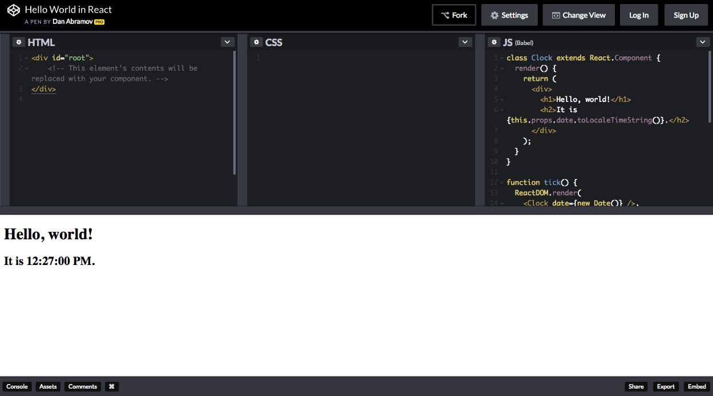Open CSS editor settings gear

pyautogui.click(x=257, y=42)
